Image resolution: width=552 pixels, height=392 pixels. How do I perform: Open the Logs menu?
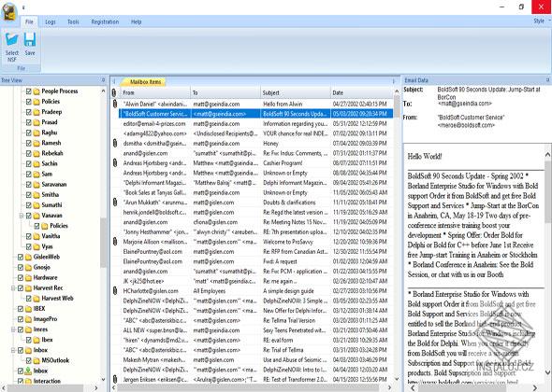pos(51,21)
